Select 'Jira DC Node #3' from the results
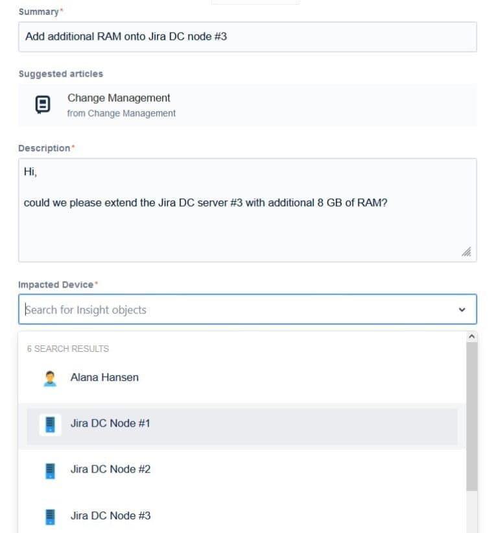Screen dimensions: 498x533 110,515
